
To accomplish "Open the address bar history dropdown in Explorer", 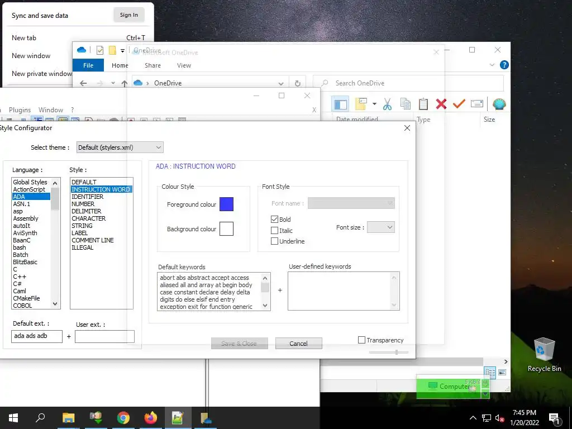I will pos(280,84).
